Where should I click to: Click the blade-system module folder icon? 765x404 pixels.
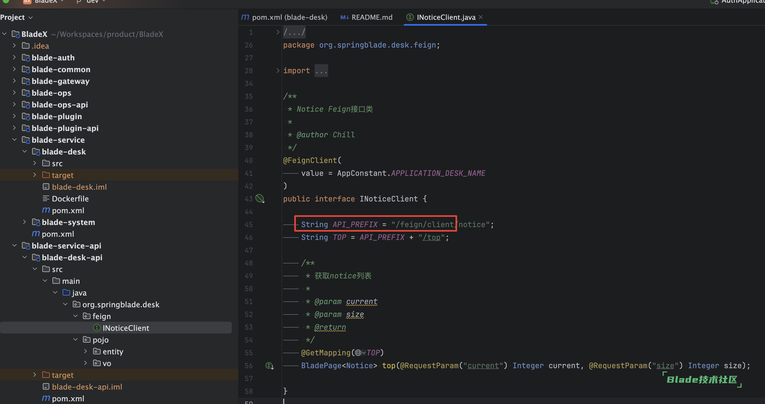(36, 222)
